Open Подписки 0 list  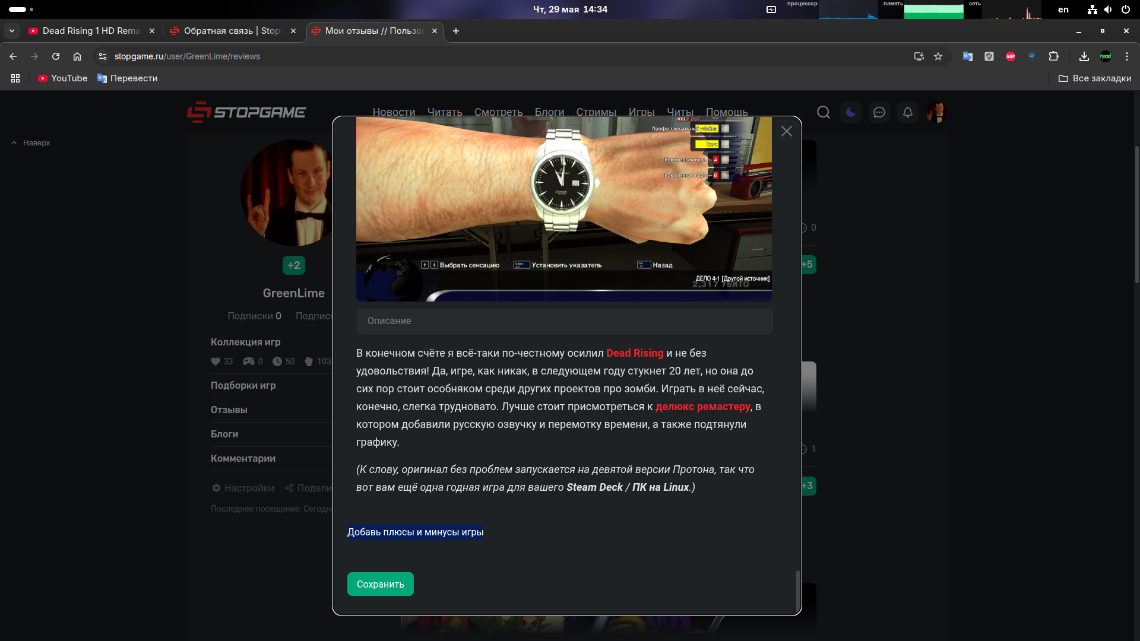point(254,316)
